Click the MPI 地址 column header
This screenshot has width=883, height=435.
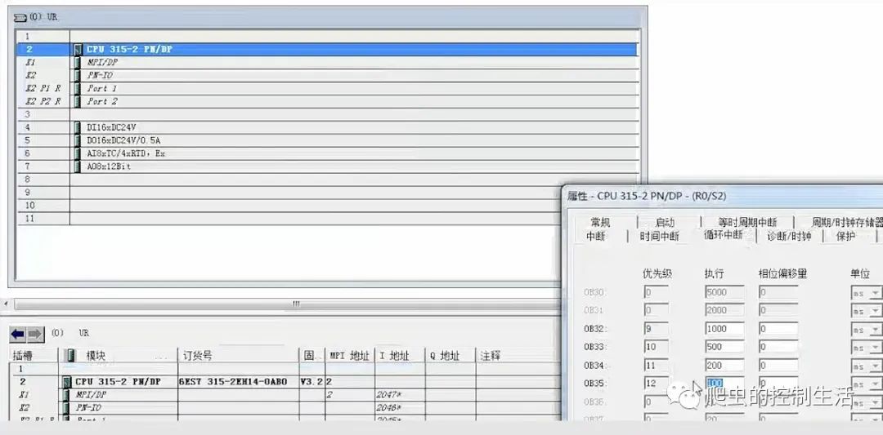pyautogui.click(x=350, y=356)
